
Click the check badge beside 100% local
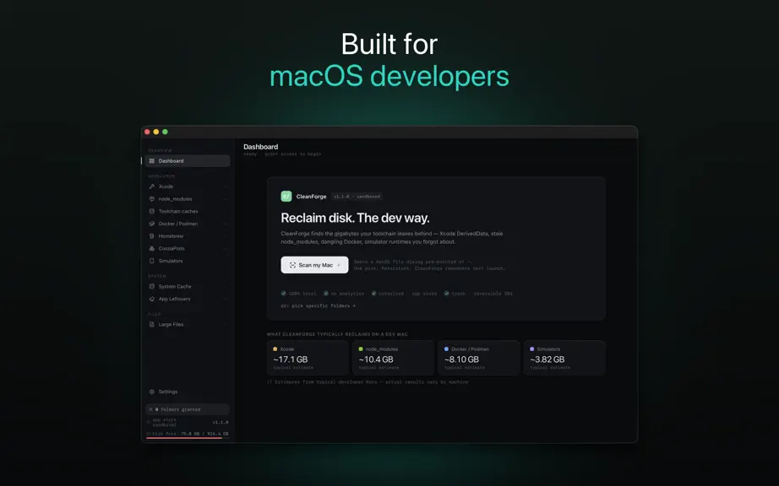[x=284, y=294]
